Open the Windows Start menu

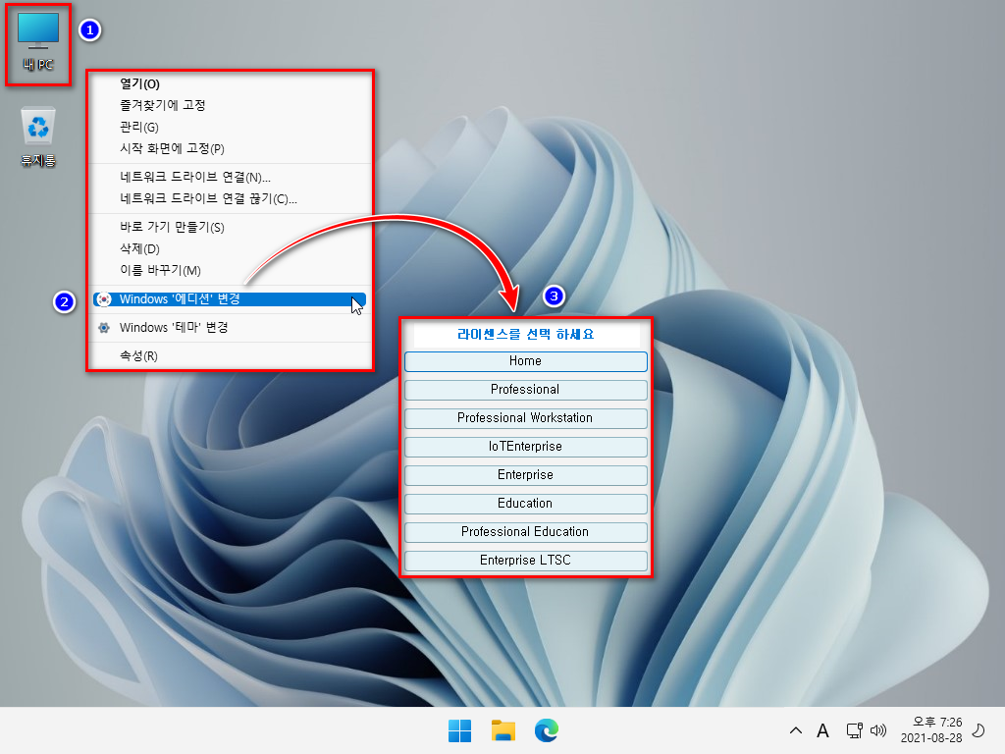point(459,730)
